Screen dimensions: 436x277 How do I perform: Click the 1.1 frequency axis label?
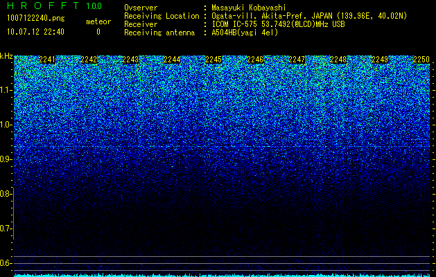tap(6, 90)
